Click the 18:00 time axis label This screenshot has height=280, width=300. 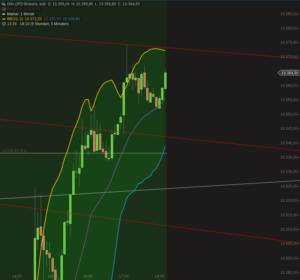tap(159, 276)
